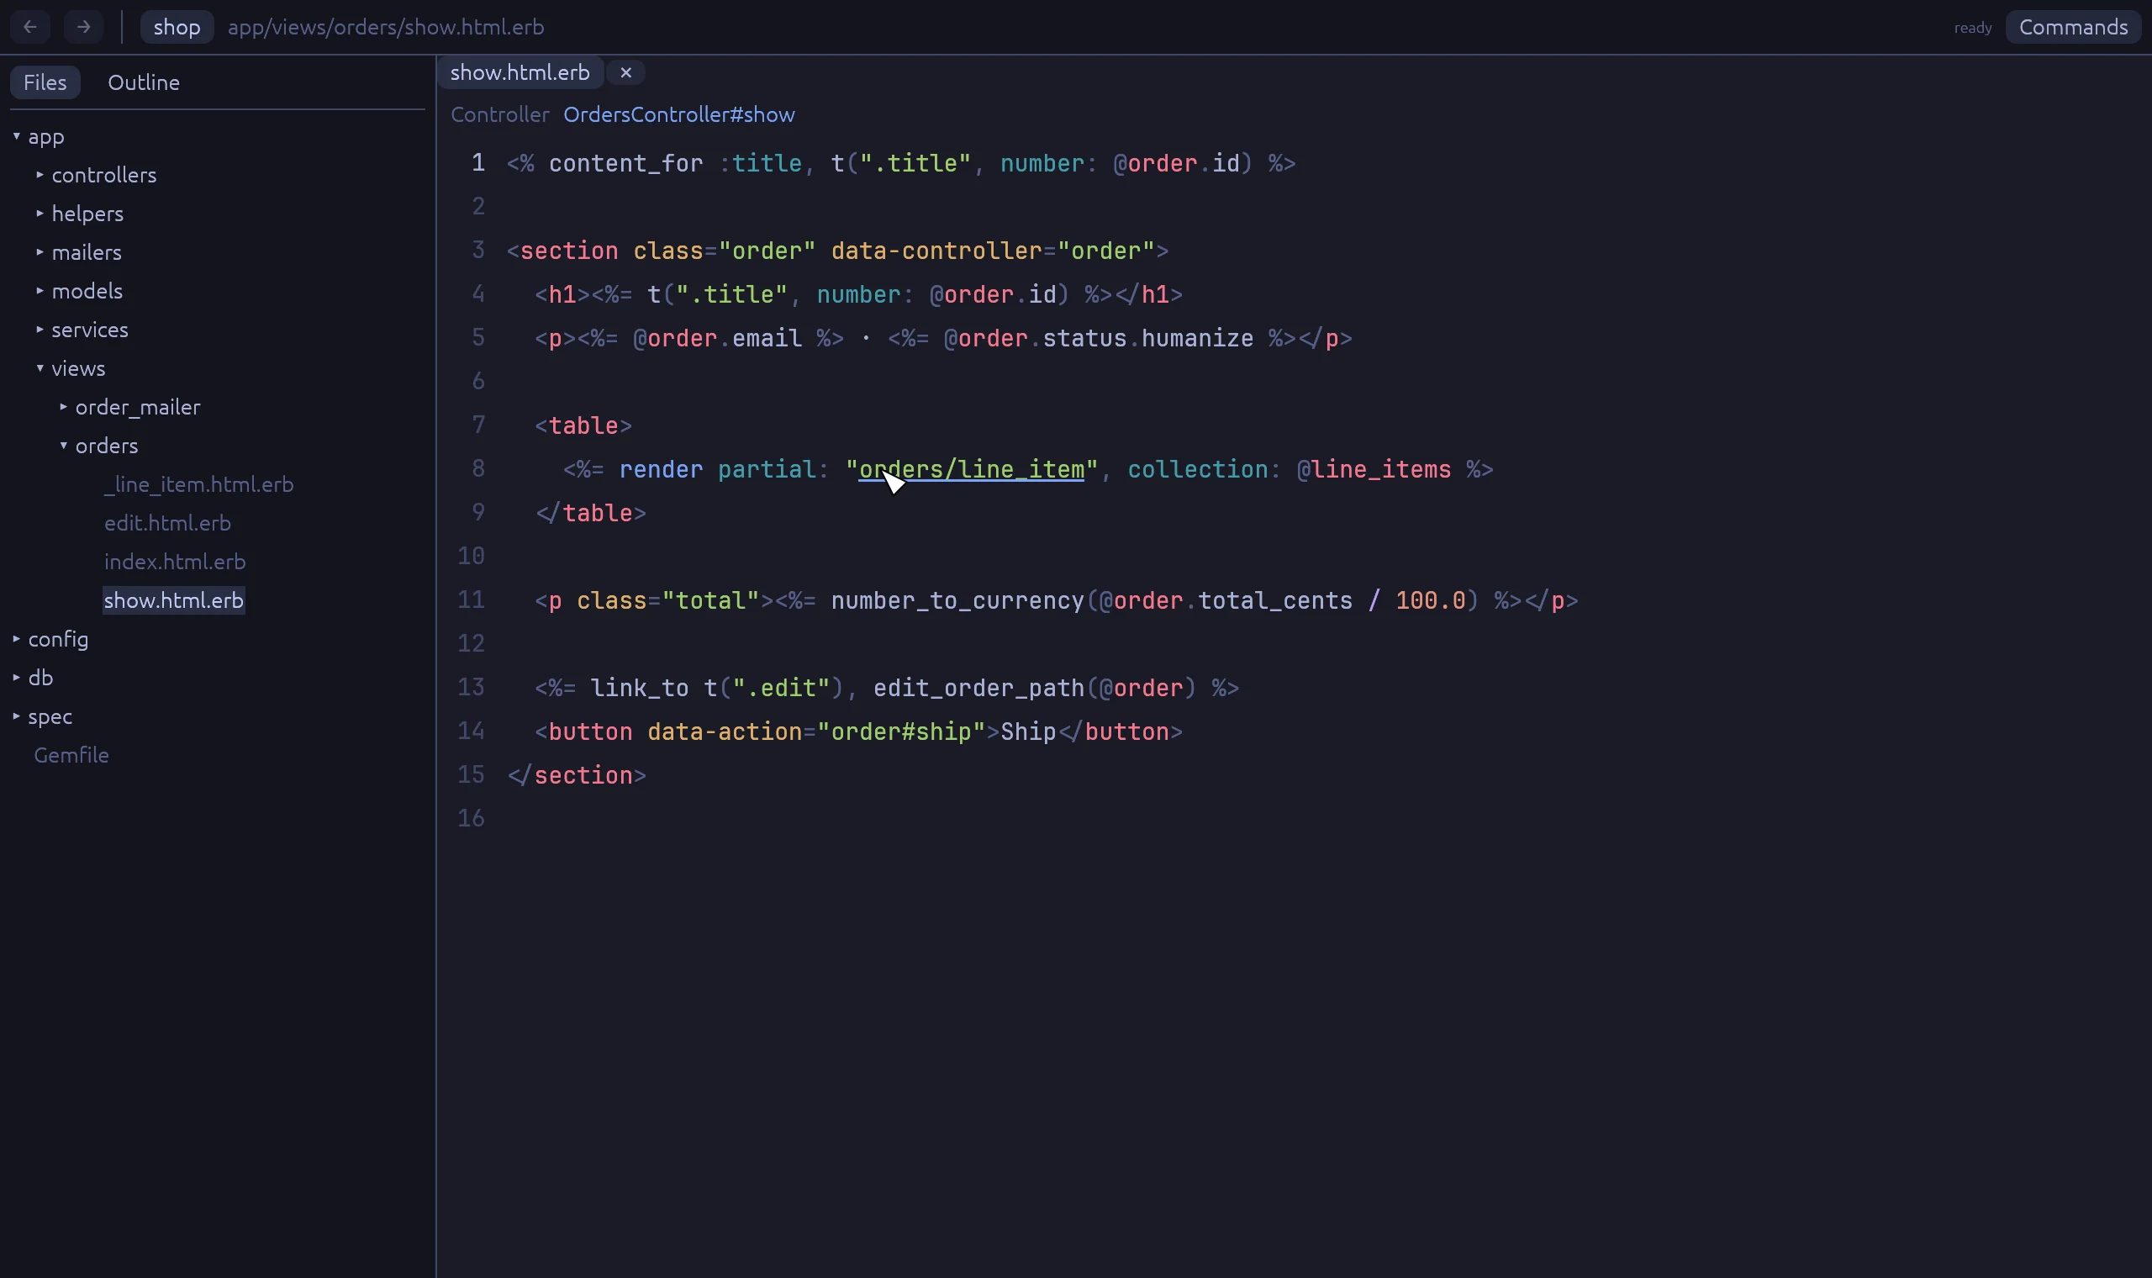The image size is (2152, 1278).
Task: Open _line_item.html.erb in the file tree
Action: click(199, 485)
